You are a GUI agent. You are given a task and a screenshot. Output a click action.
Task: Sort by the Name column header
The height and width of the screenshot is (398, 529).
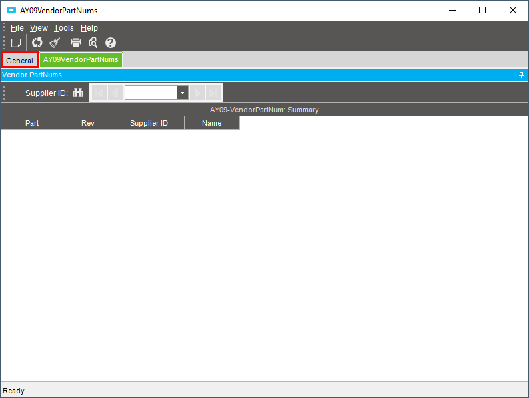coord(211,123)
